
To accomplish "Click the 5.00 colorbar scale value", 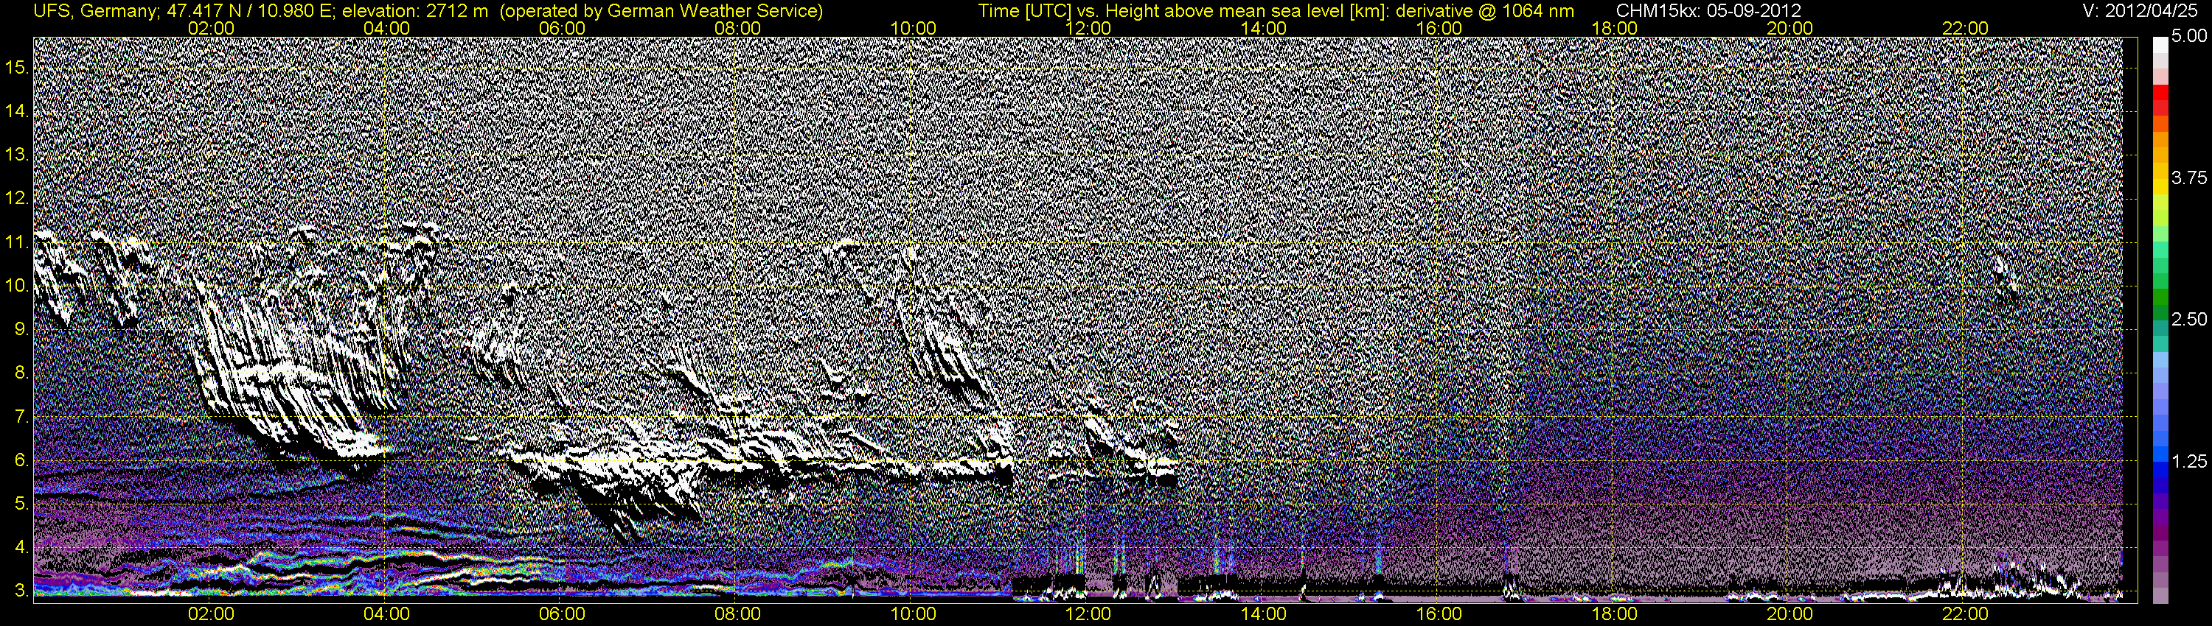I will tap(2189, 36).
